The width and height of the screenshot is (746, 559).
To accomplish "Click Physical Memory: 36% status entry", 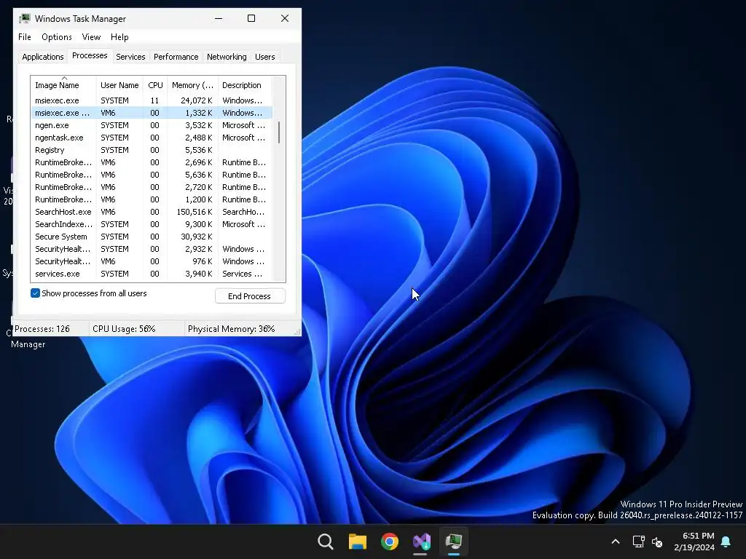I will tap(231, 328).
